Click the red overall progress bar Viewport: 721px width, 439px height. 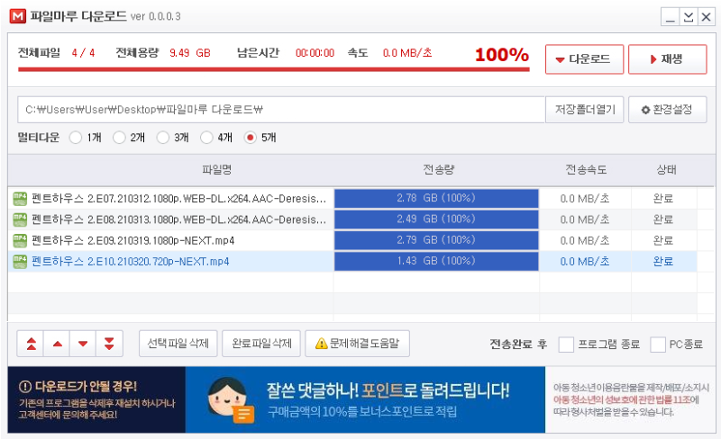click(274, 69)
